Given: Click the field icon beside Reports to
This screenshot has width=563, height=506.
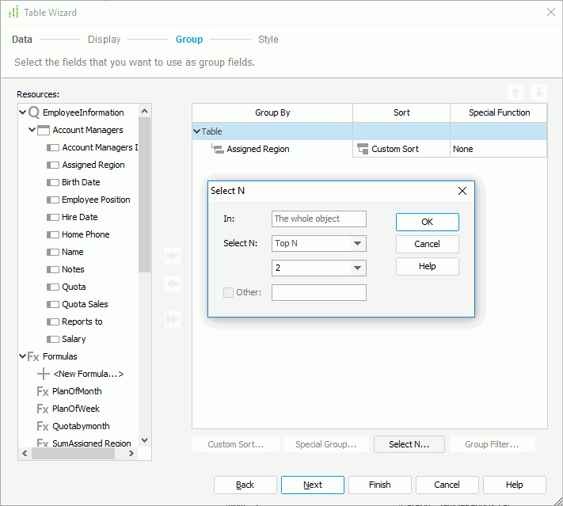Looking at the screenshot, I should click(53, 321).
